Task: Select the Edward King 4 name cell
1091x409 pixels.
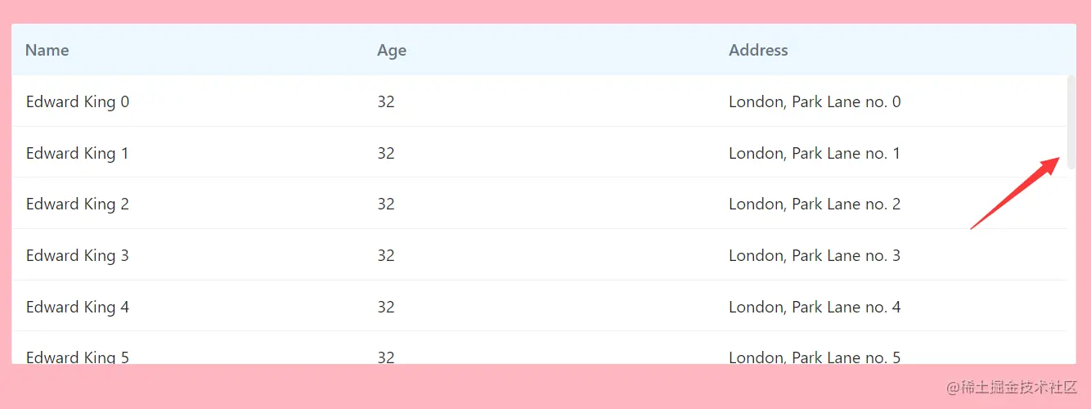Action: [78, 307]
